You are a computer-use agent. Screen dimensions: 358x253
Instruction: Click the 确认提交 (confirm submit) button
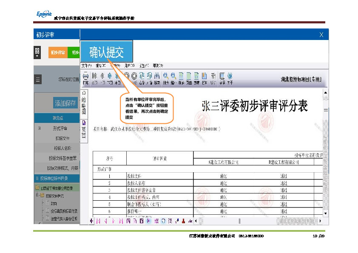pos(106,52)
